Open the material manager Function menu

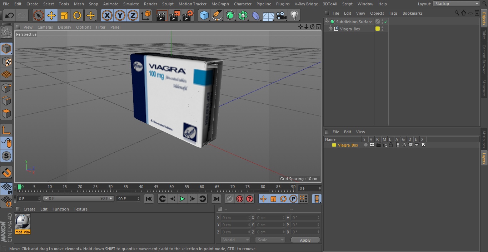click(x=60, y=209)
